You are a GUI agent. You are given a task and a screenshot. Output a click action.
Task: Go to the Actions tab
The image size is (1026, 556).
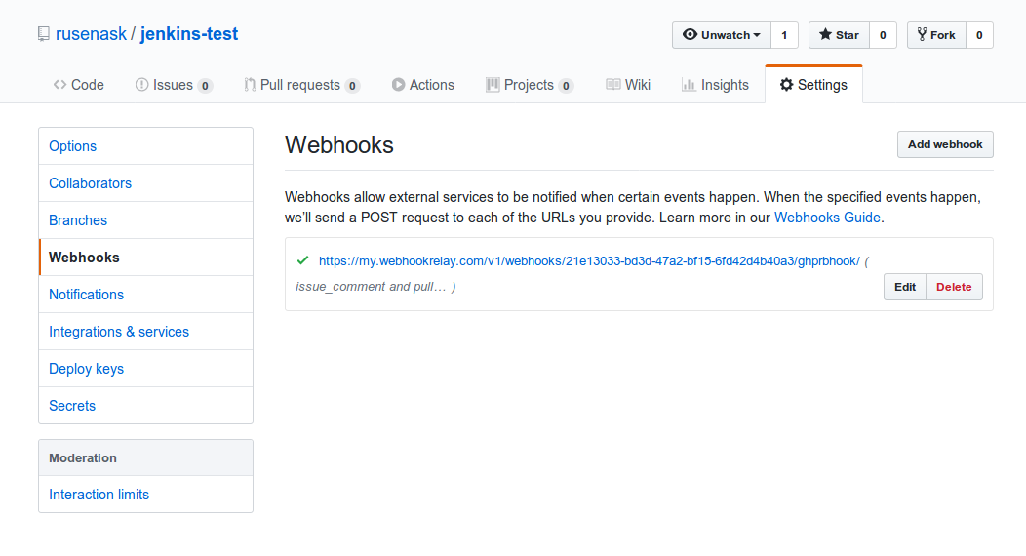point(422,85)
